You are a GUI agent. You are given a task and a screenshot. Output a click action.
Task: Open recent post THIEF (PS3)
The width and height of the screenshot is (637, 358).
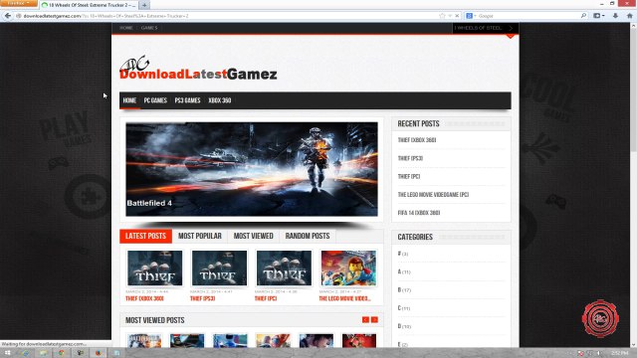pyautogui.click(x=410, y=158)
